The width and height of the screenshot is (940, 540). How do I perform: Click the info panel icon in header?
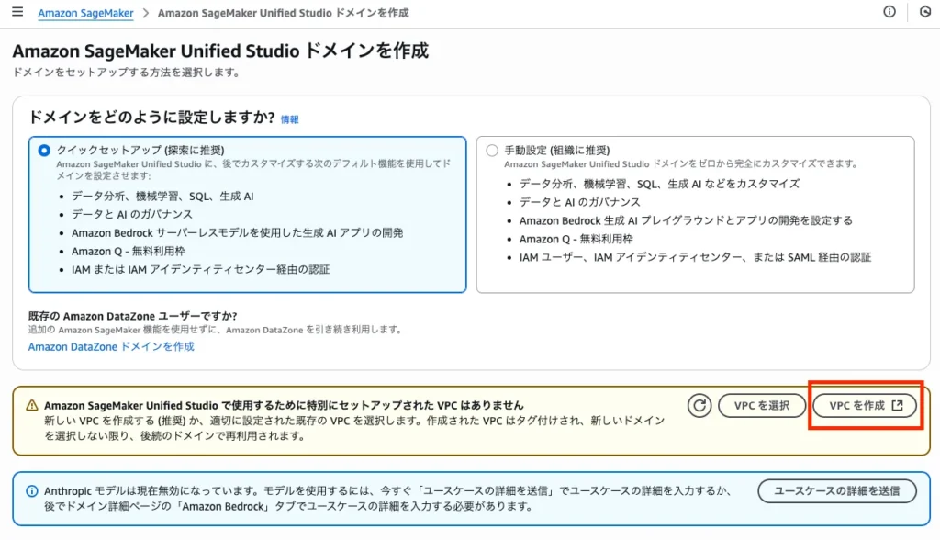(x=889, y=12)
